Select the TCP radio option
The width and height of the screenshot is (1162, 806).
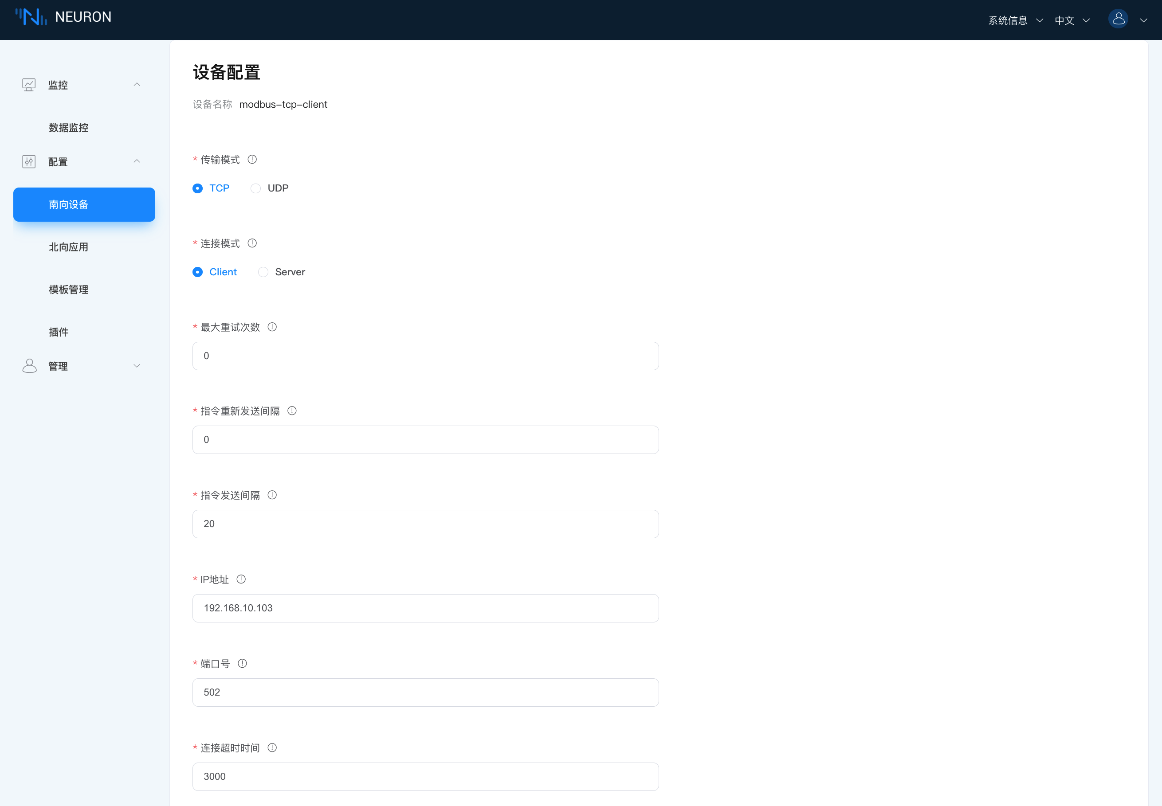pyautogui.click(x=198, y=188)
